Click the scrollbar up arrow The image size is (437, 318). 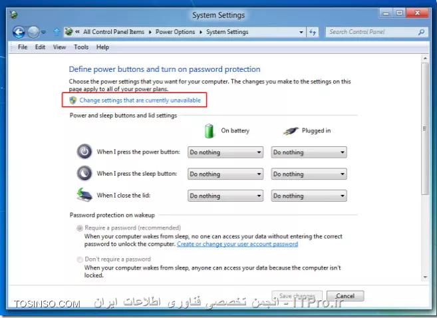[425, 59]
